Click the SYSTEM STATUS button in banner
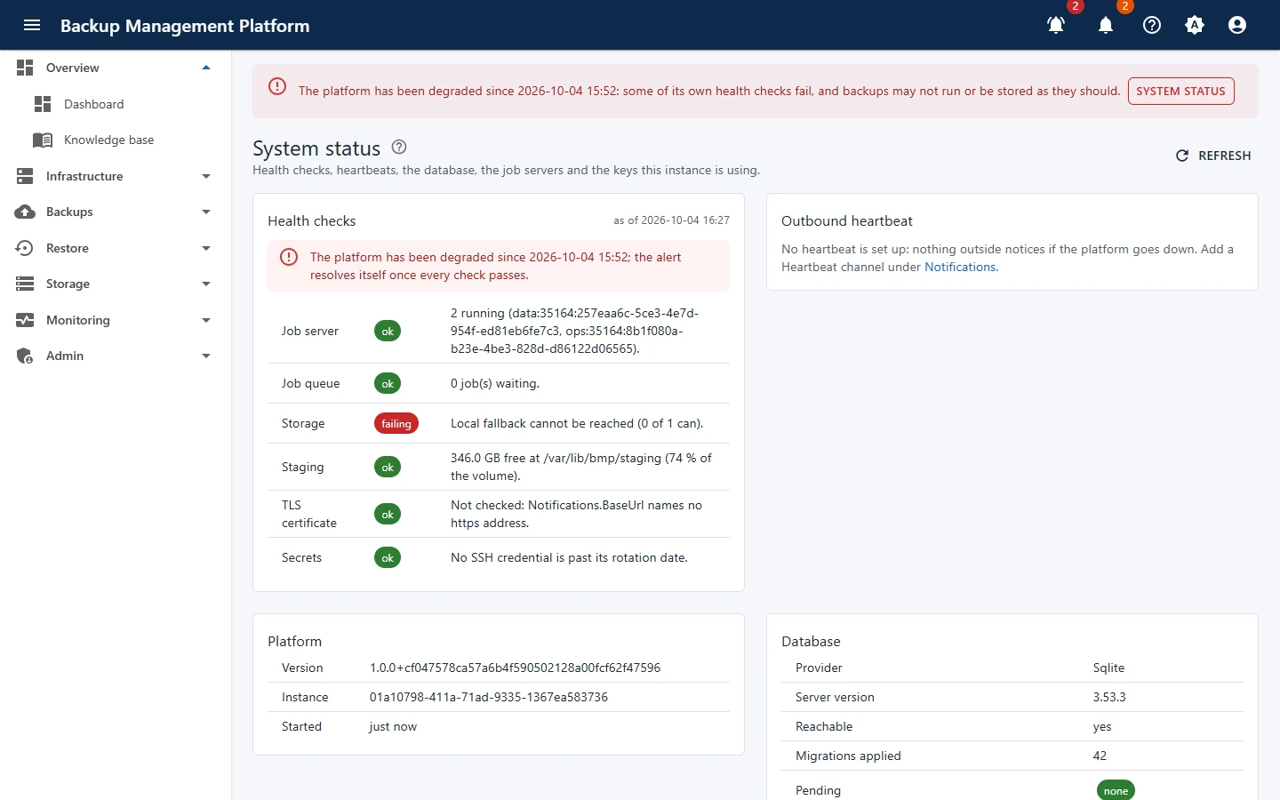The height and width of the screenshot is (800, 1280). pos(1180,91)
